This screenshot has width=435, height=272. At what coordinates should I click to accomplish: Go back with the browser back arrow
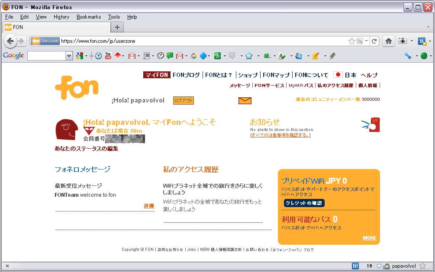(10, 42)
